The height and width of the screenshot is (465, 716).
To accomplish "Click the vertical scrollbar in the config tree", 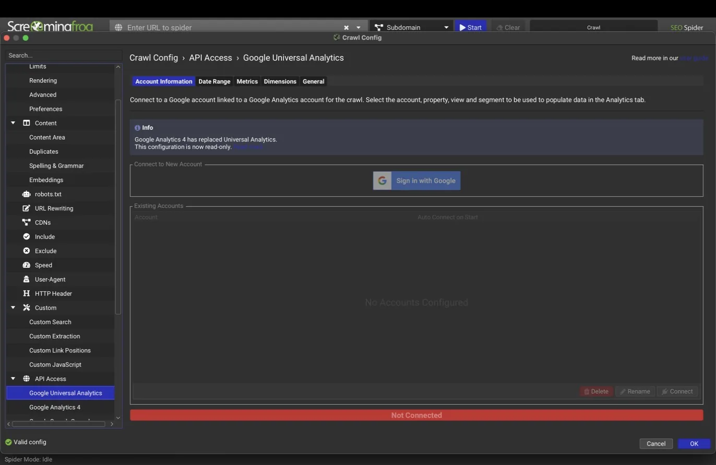I will (x=118, y=206).
